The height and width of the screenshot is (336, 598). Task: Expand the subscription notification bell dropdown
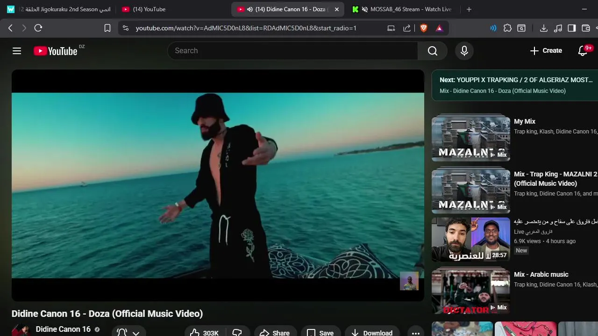click(x=129, y=332)
